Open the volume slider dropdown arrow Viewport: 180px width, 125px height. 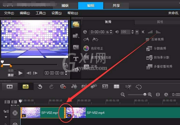coord(137,32)
